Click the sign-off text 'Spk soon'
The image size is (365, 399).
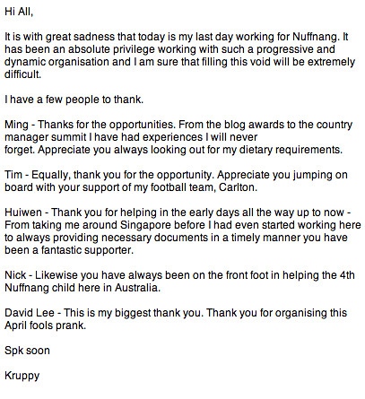coord(27,351)
